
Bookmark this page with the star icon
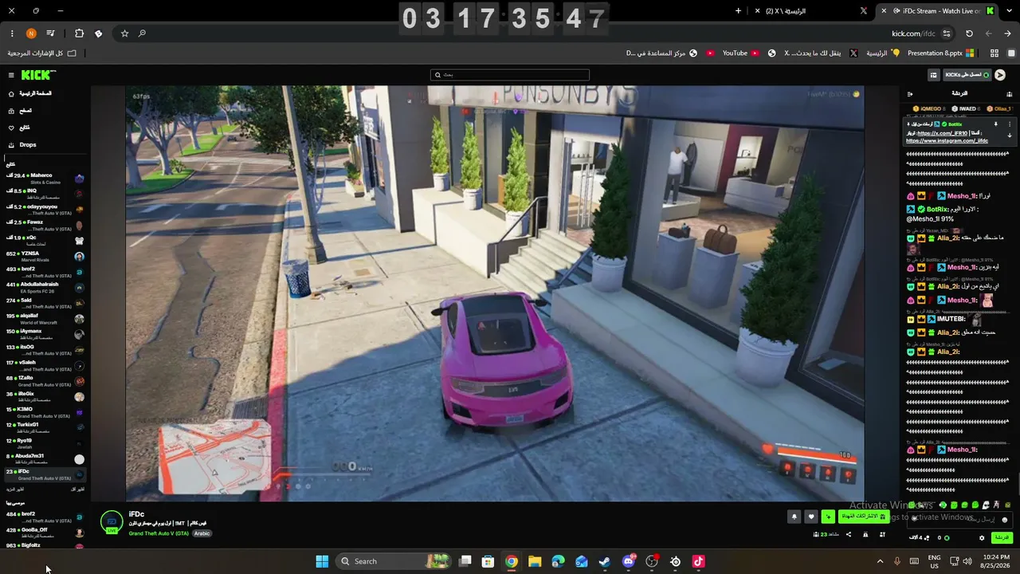tap(124, 33)
